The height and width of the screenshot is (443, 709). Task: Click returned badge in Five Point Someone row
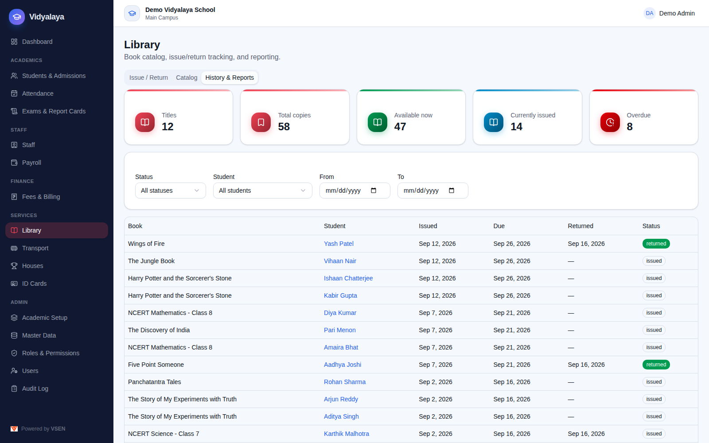point(656,365)
